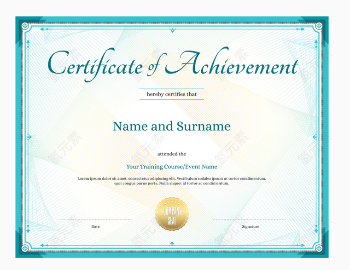Select the Your Training Course/Event Name text
The height and width of the screenshot is (270, 350).
click(x=172, y=167)
